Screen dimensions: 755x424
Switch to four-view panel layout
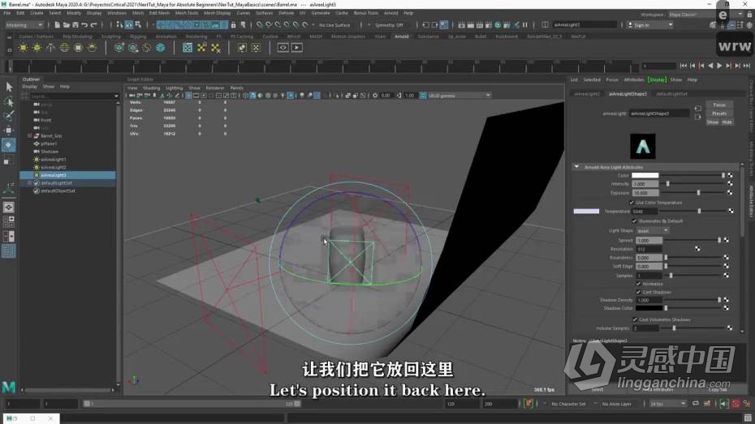pos(9,221)
